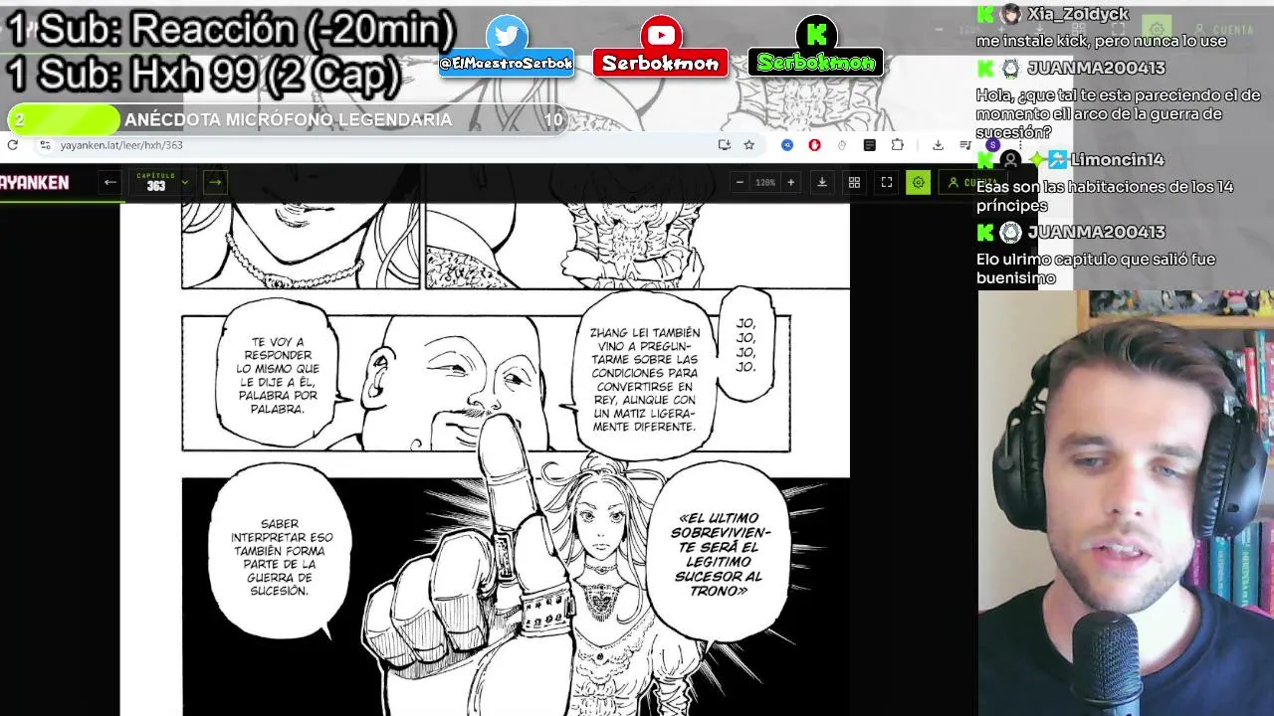The height and width of the screenshot is (716, 1274).
Task: Go to next chapter with right arrow
Action: 215,182
